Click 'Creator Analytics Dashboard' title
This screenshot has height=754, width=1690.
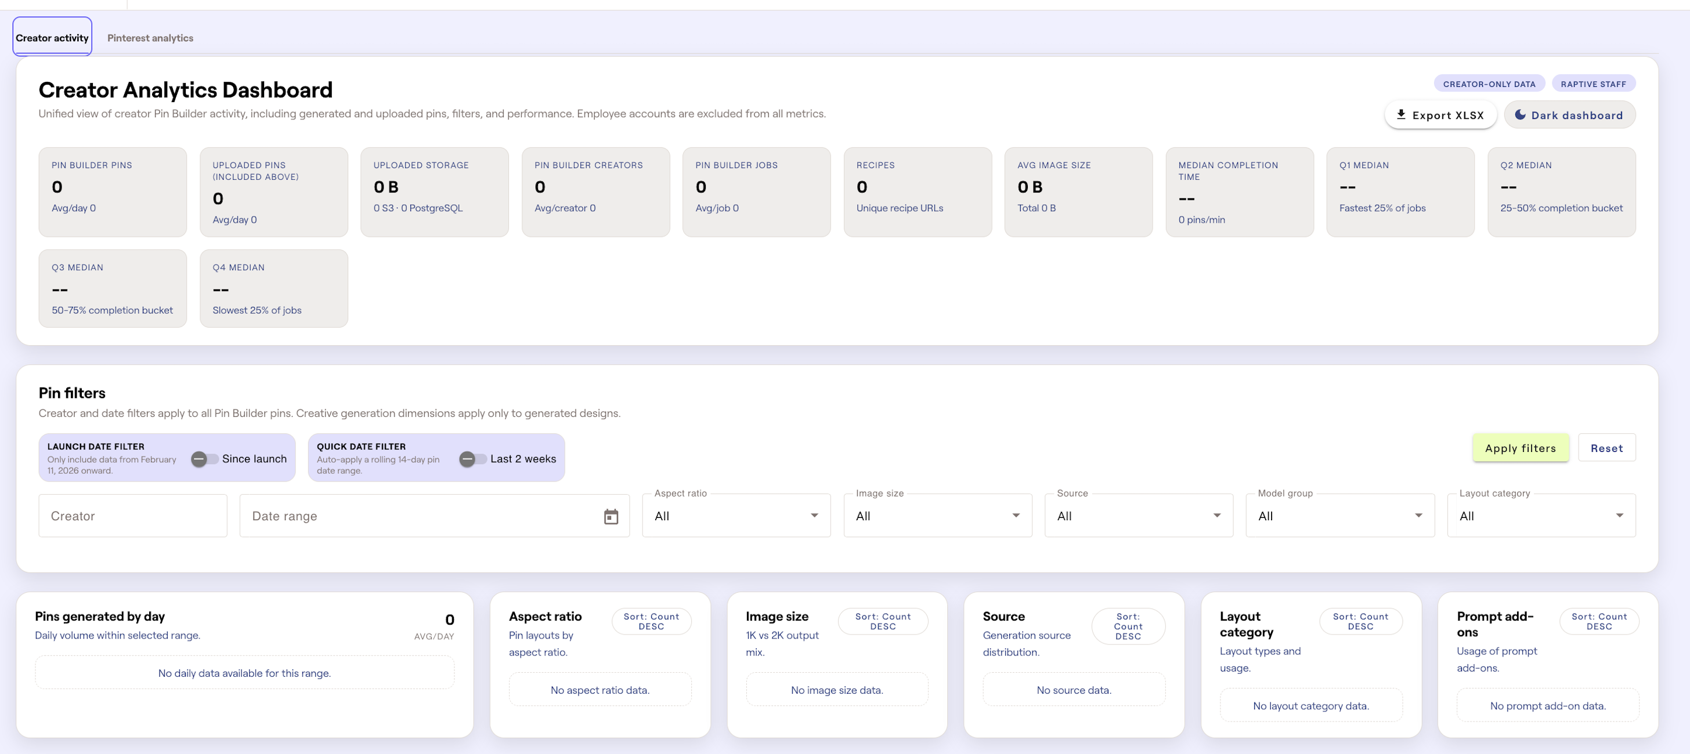[186, 90]
